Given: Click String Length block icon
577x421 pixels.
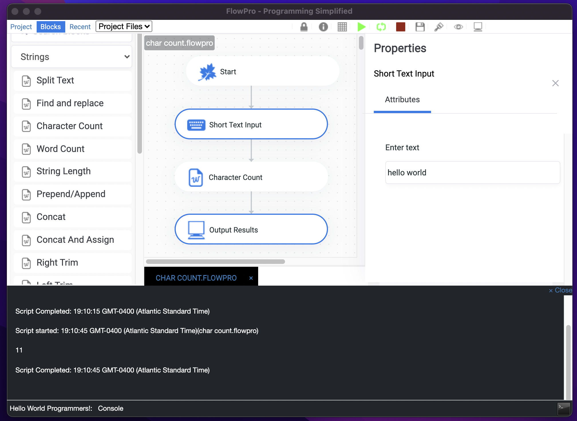Looking at the screenshot, I should coord(26,172).
